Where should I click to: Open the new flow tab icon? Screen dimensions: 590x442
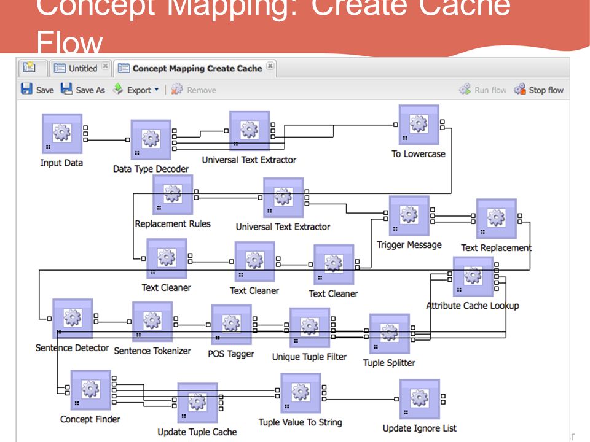29,68
